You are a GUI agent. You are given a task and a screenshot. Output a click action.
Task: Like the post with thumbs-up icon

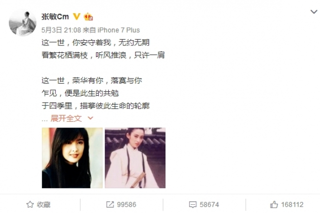pyautogui.click(x=274, y=204)
